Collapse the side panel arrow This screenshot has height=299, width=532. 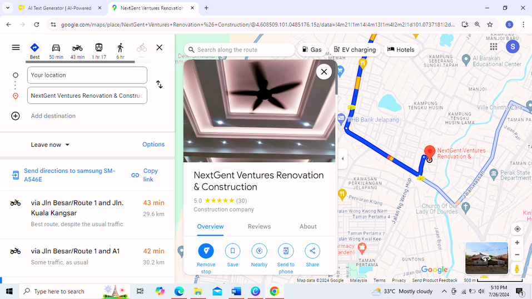[x=342, y=158]
